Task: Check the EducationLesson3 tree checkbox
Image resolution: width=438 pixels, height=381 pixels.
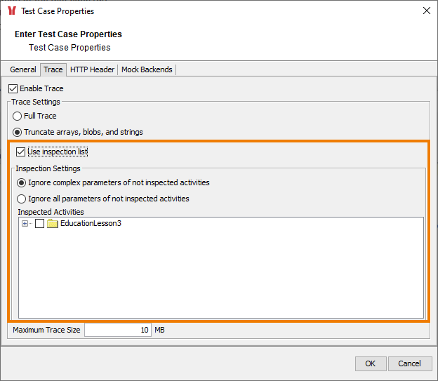Action: [x=40, y=224]
